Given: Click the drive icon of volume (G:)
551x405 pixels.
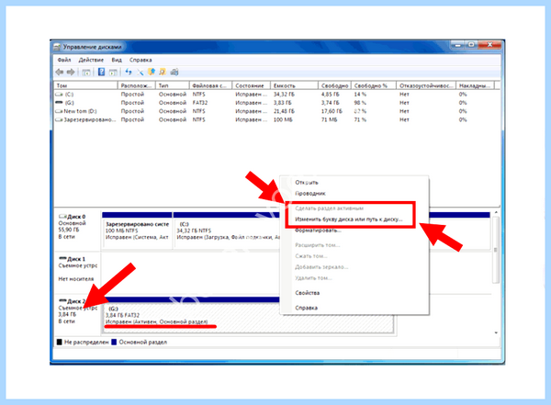Looking at the screenshot, I should click(59, 103).
